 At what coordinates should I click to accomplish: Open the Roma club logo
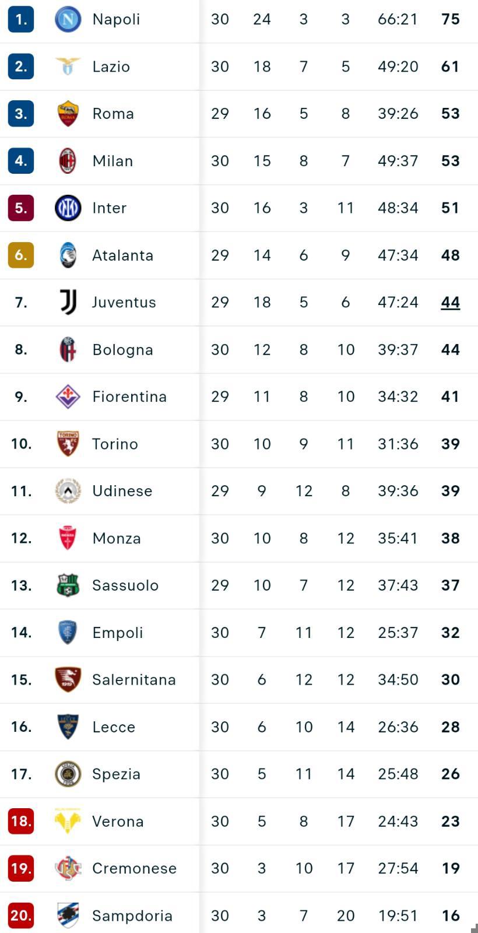pos(68,114)
